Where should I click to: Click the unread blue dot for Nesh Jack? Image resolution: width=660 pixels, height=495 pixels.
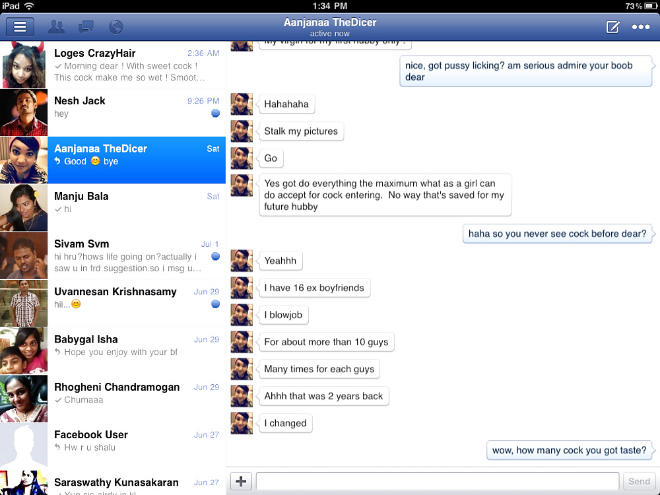coord(215,114)
